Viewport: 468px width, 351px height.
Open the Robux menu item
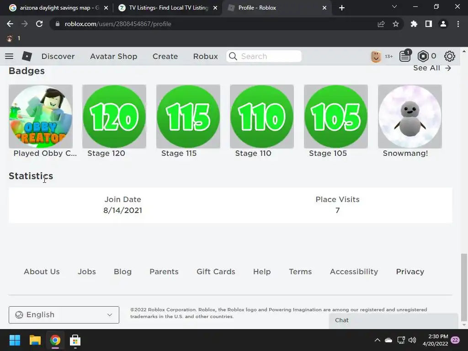[205, 56]
